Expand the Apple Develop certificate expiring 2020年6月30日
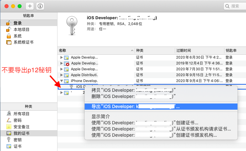 pyautogui.click(x=61, y=57)
